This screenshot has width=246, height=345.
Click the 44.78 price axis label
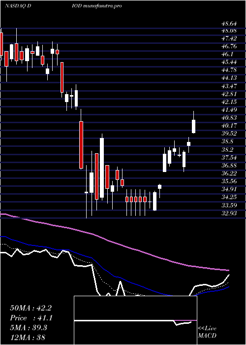pyautogui.click(x=229, y=70)
